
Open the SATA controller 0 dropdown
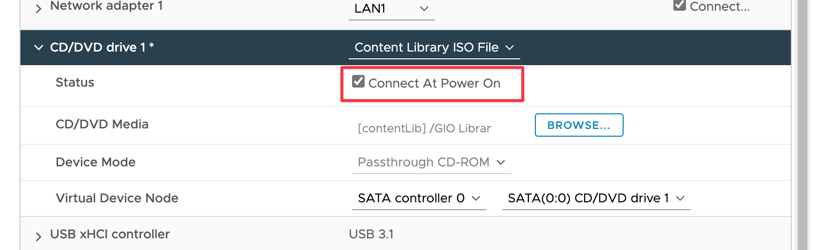pos(419,198)
